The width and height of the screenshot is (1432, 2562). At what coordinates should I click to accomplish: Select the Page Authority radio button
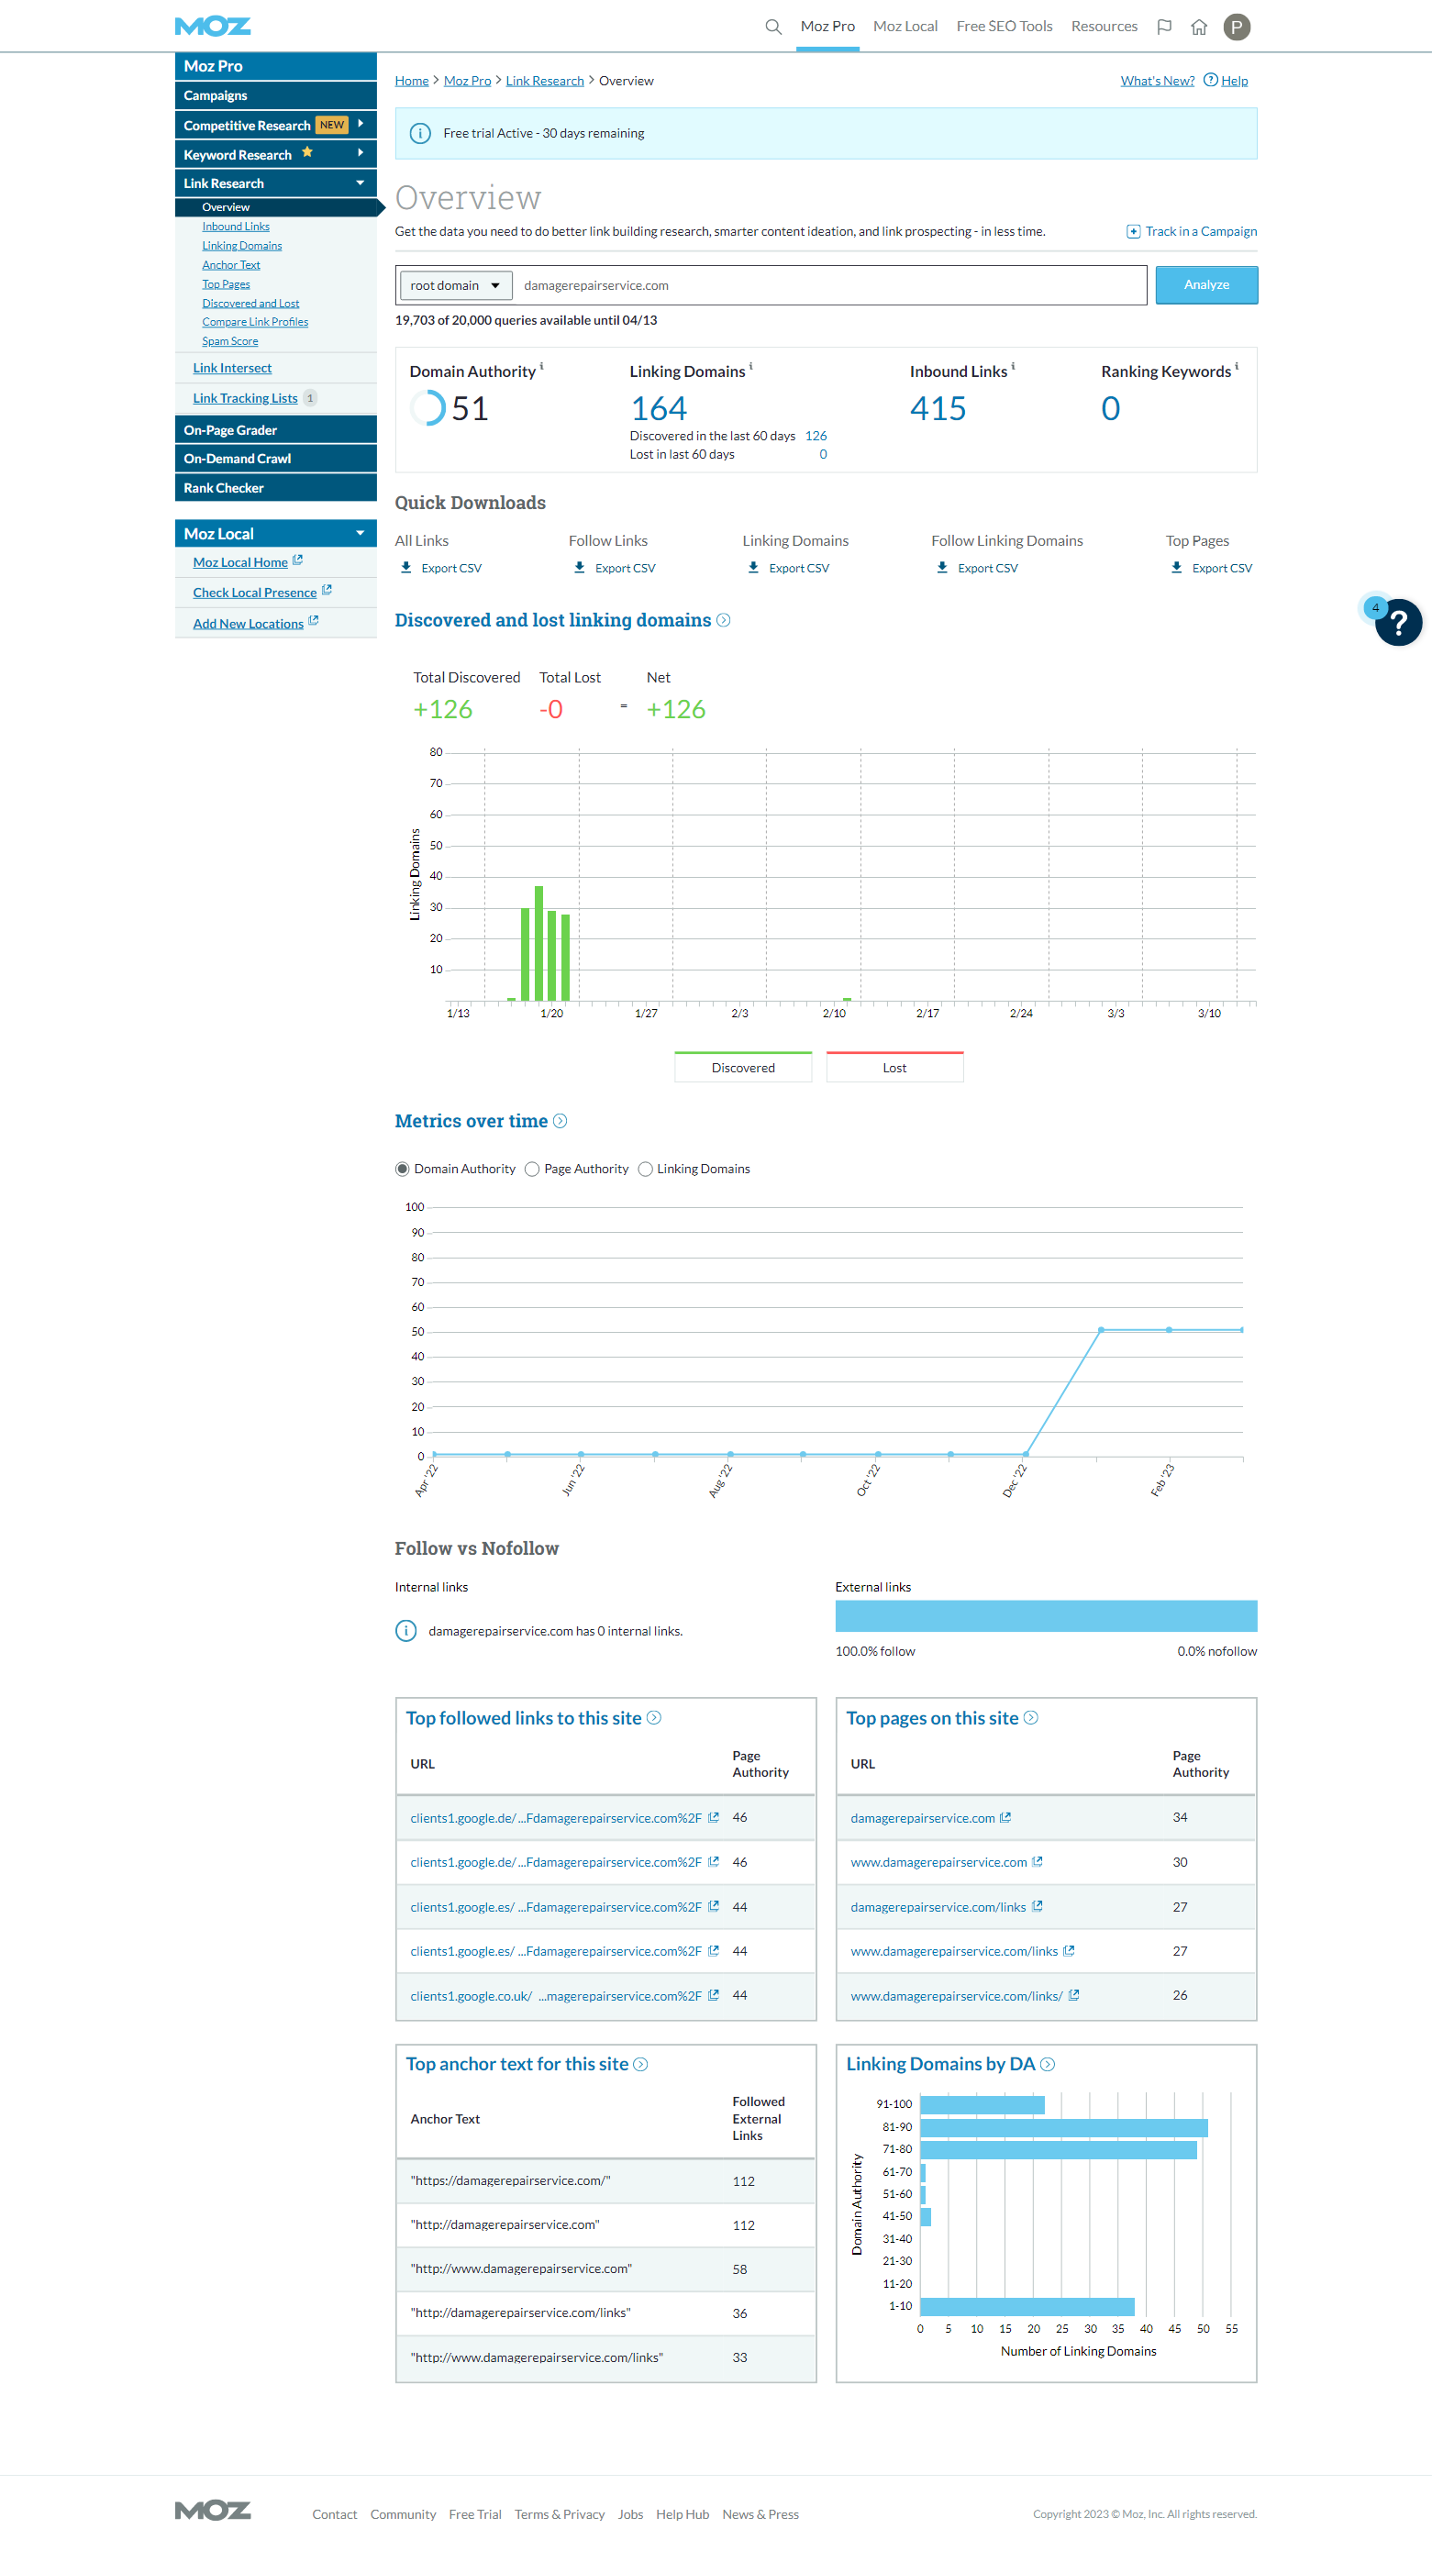(532, 1169)
